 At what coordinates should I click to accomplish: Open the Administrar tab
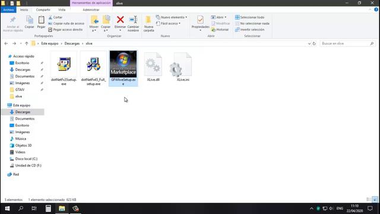[91, 10]
